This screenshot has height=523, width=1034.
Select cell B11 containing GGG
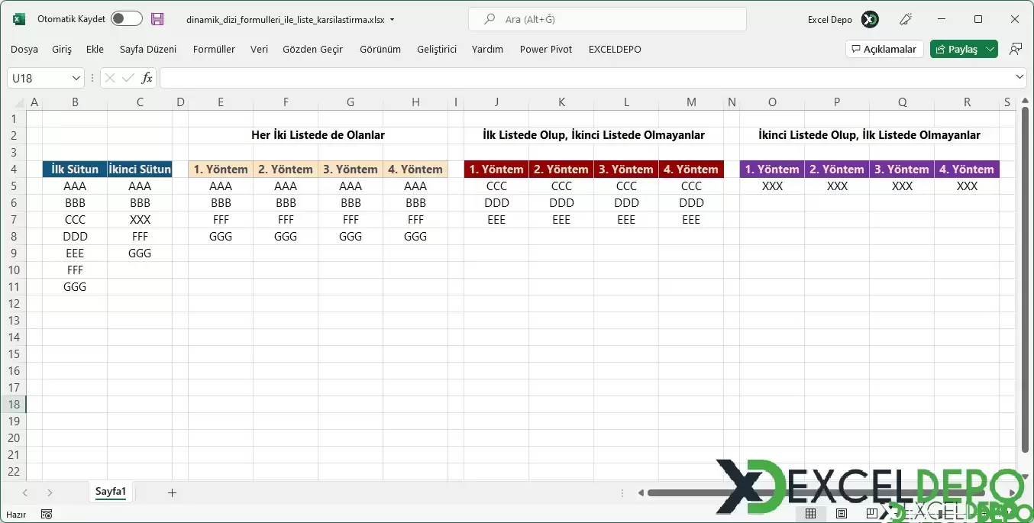click(x=75, y=287)
